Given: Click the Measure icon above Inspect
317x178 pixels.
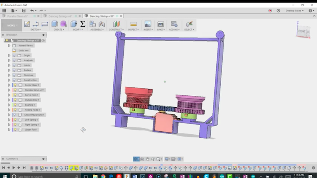Looking at the screenshot, I should pyautogui.click(x=134, y=24).
